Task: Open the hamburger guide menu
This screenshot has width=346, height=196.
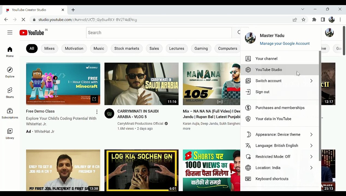Action: (x=10, y=33)
